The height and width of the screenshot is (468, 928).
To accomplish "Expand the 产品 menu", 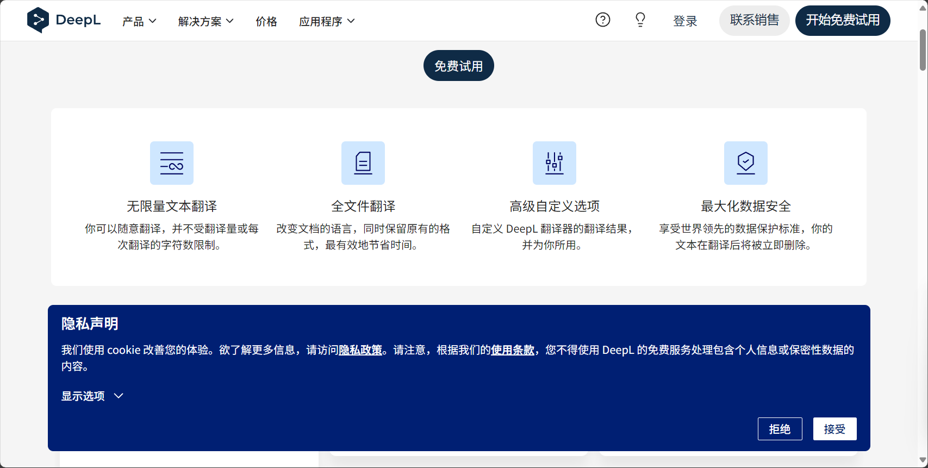I will pyautogui.click(x=139, y=21).
